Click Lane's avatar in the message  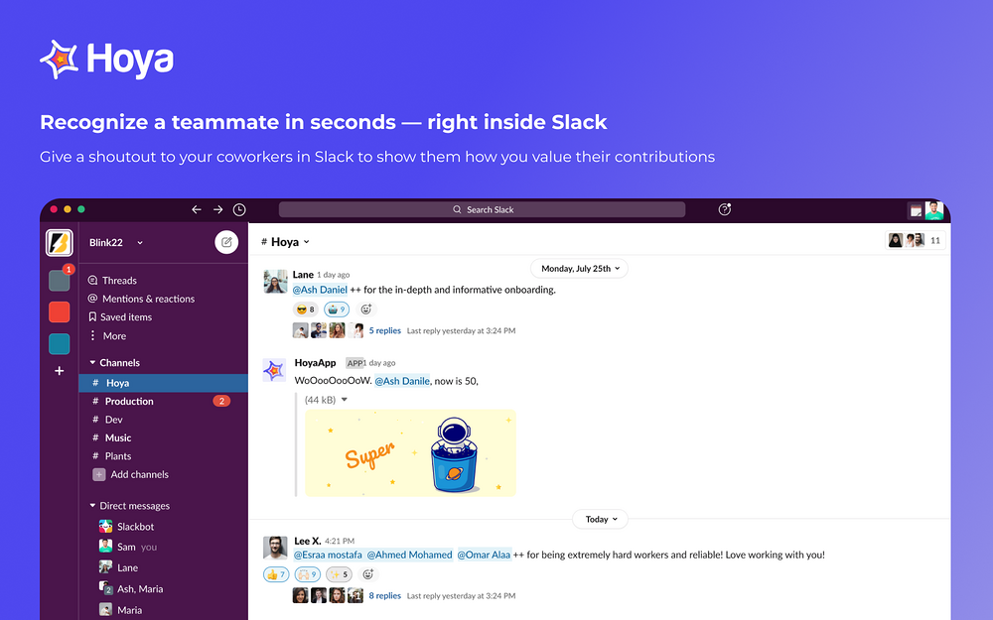[275, 282]
